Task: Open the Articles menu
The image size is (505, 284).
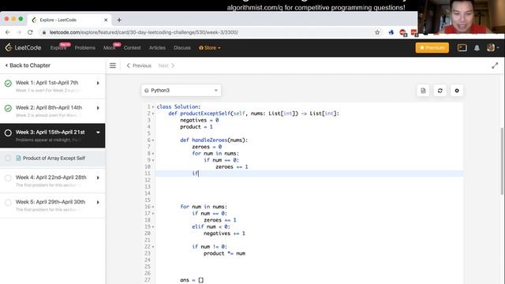Action: pyautogui.click(x=157, y=47)
